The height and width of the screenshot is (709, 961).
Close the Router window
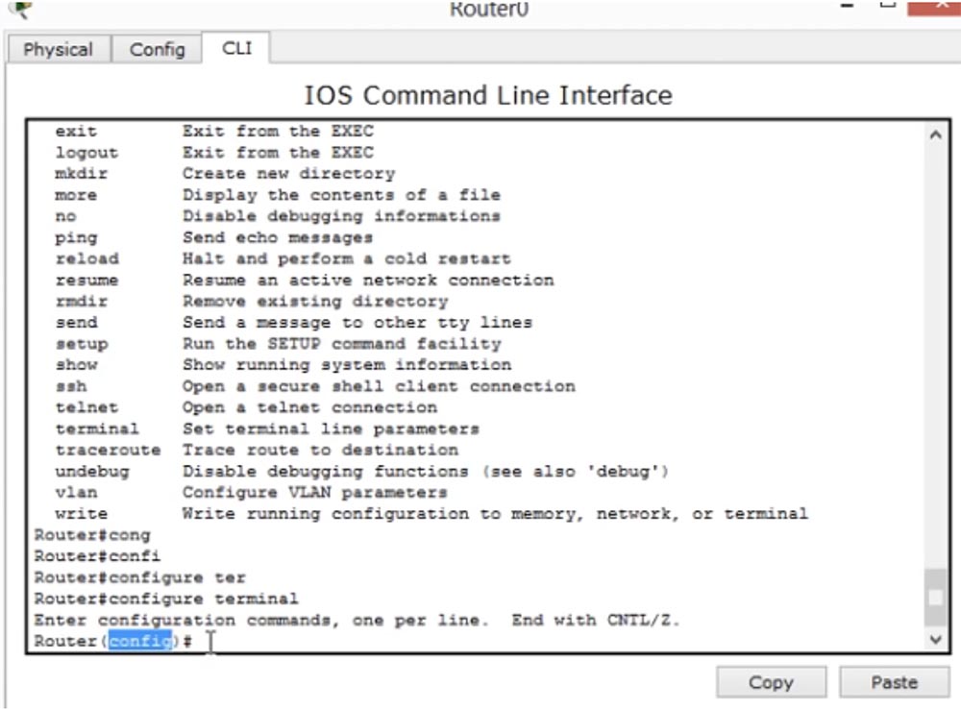click(x=935, y=6)
